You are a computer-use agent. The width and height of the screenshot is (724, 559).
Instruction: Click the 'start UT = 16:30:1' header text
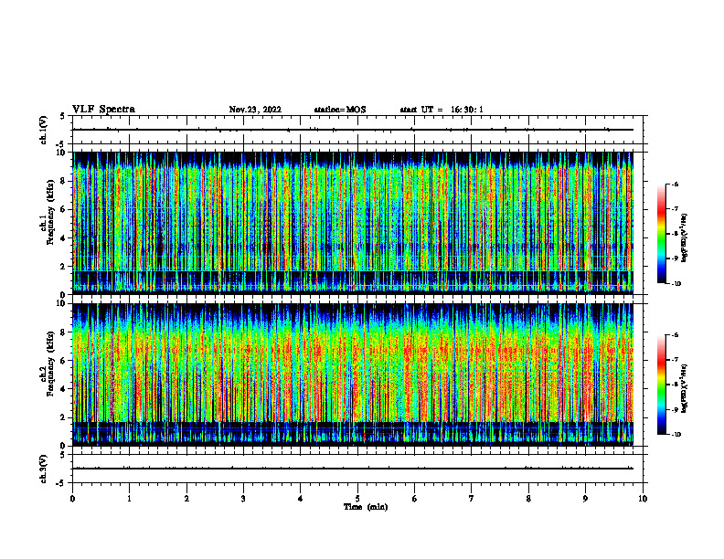442,110
